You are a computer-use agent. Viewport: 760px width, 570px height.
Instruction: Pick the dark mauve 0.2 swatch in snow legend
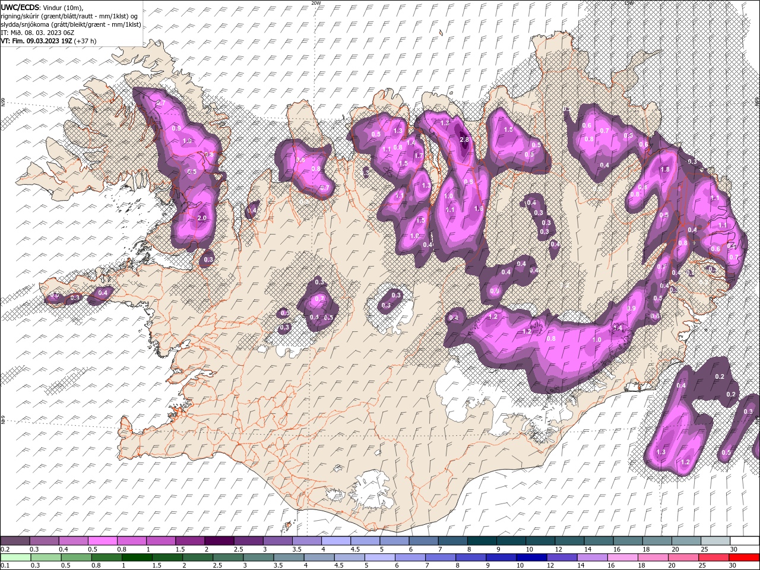15,541
